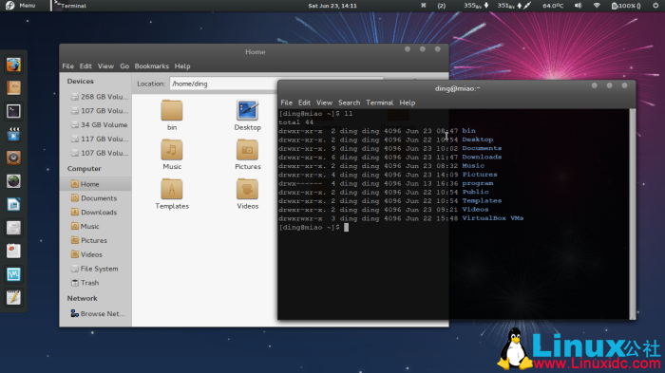Open Search menu in terminal window
665x373 pixels.
click(x=349, y=103)
